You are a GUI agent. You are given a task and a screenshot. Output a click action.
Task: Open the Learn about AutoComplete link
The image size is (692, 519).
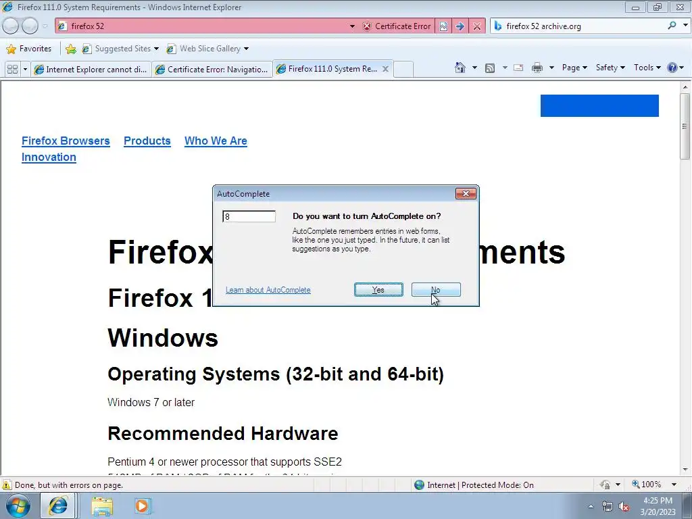[268, 290]
